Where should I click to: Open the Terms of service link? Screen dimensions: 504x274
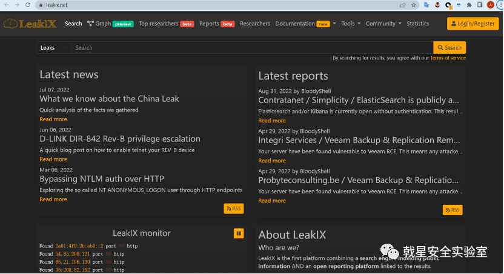pyautogui.click(x=448, y=58)
